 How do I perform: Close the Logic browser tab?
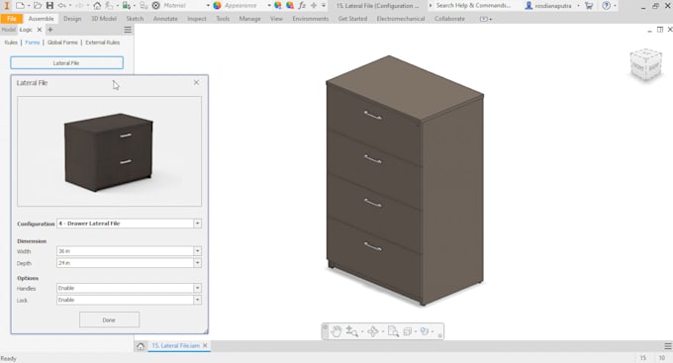tap(39, 30)
